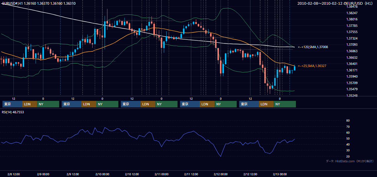Click the 2/10 00:00 time axis label
Image resolution: width=377 pixels, height=177 pixels.
point(102,174)
